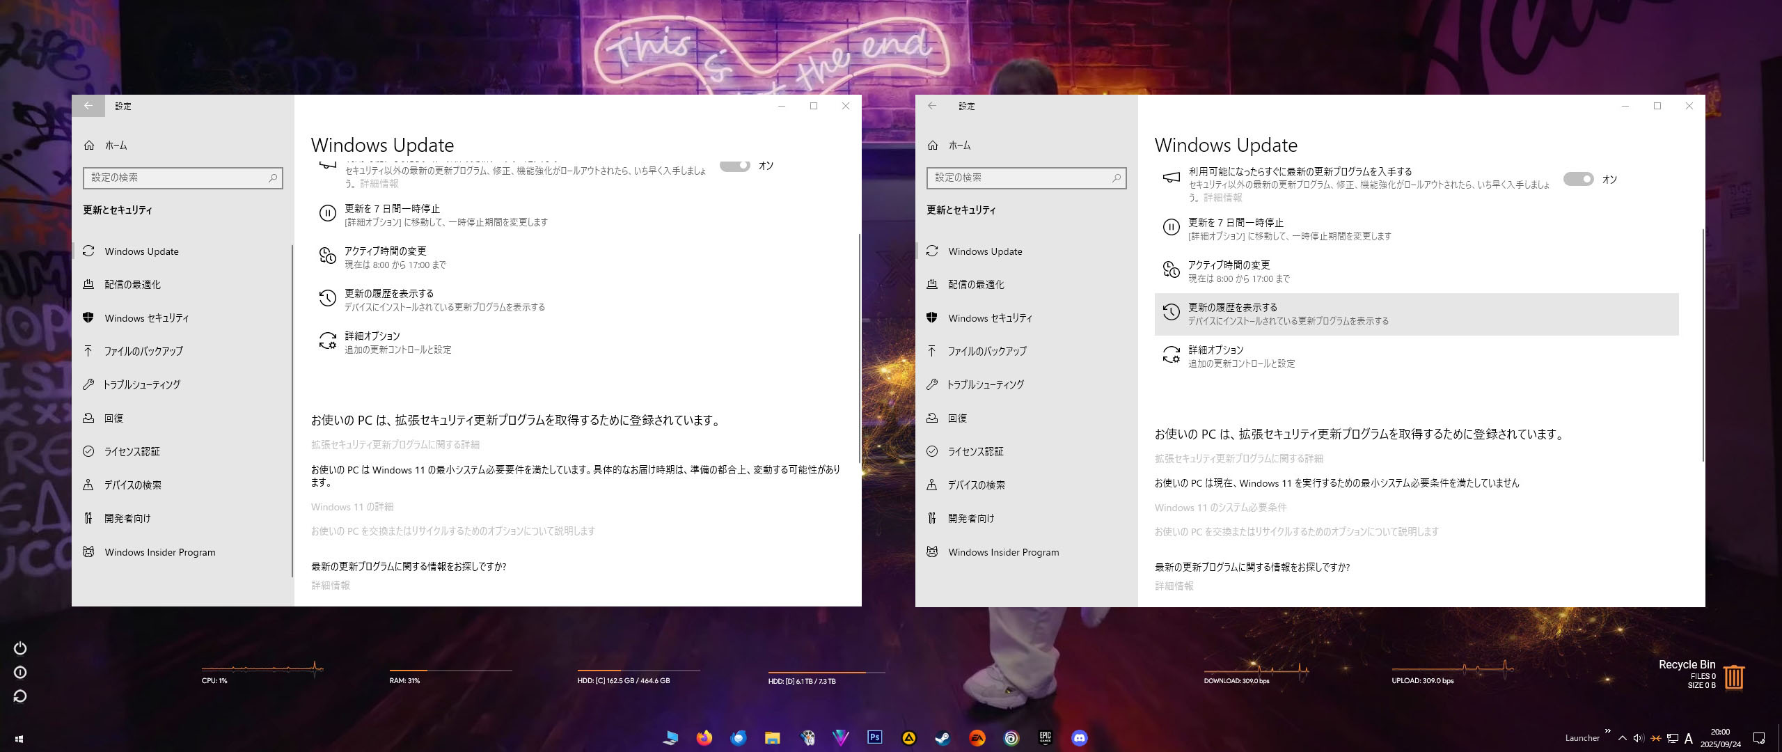Click 詳細オプション in right window
Image resolution: width=1782 pixels, height=752 pixels.
point(1215,350)
